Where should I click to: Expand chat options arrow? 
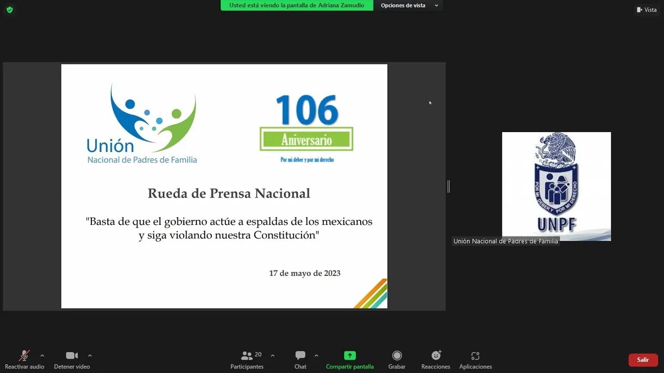point(316,355)
